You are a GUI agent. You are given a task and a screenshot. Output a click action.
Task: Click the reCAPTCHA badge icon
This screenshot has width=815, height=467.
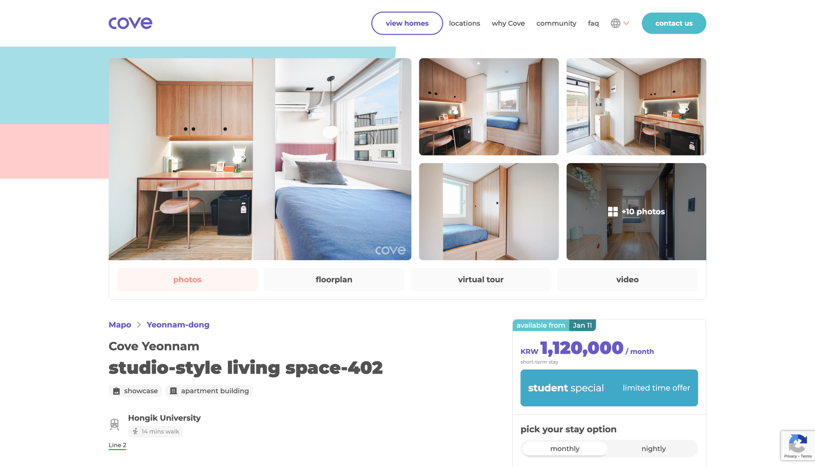coord(797,443)
